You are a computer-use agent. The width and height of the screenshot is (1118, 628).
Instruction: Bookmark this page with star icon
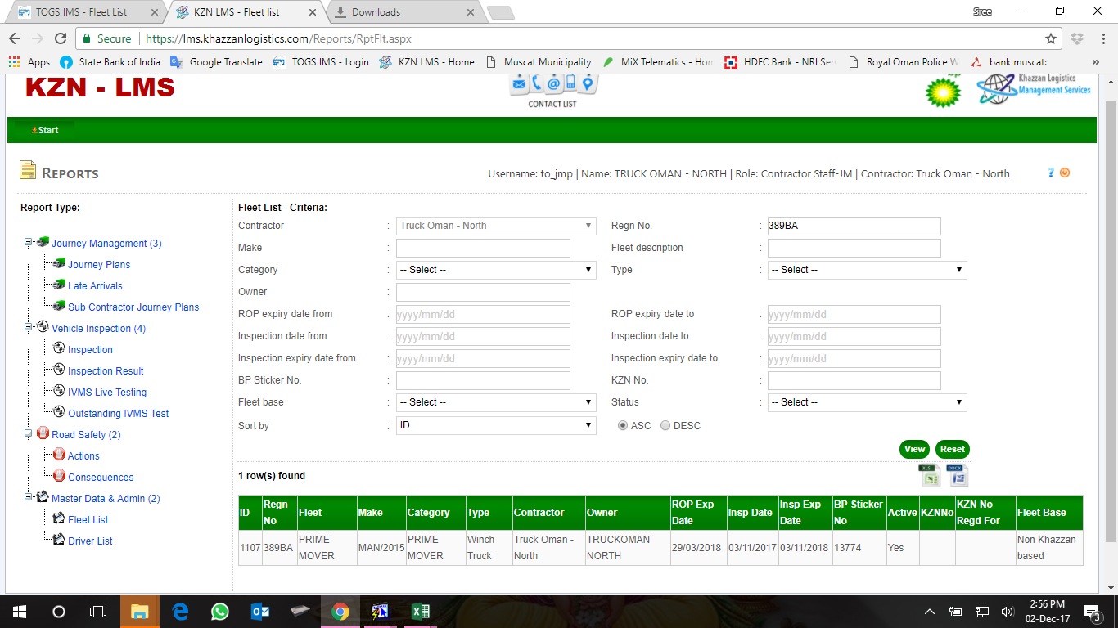tap(1051, 38)
